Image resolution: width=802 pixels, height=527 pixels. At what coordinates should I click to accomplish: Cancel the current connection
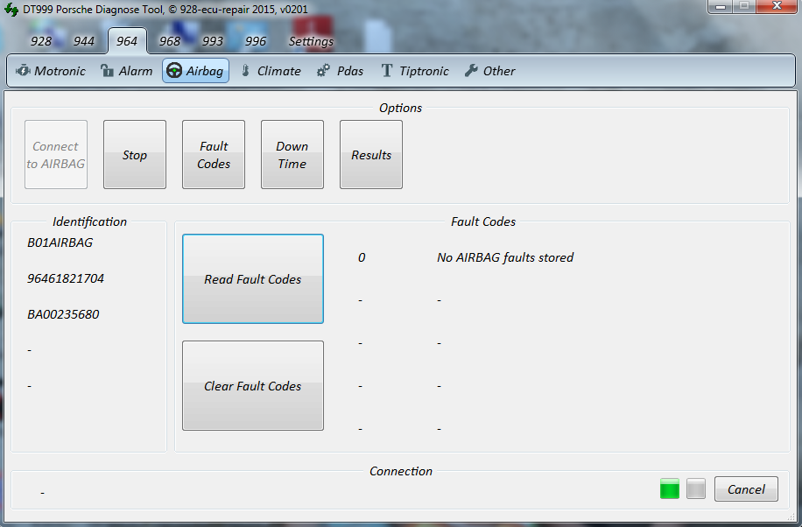tap(746, 489)
